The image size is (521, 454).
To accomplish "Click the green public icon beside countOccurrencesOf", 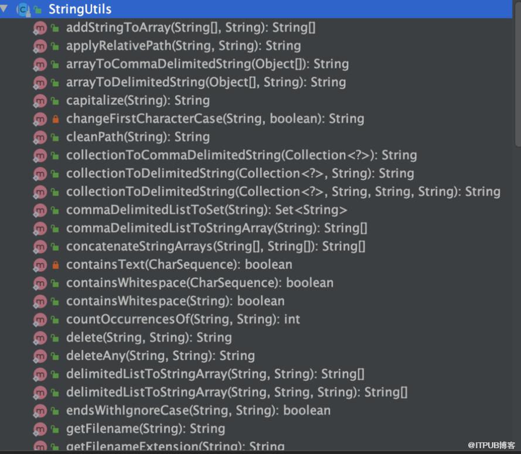I will [x=55, y=319].
